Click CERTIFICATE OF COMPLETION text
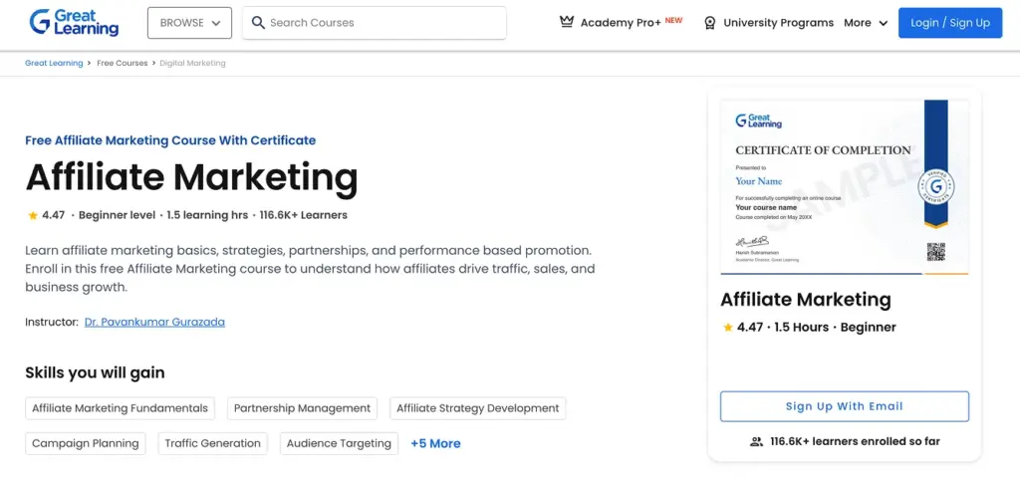 coord(823,150)
